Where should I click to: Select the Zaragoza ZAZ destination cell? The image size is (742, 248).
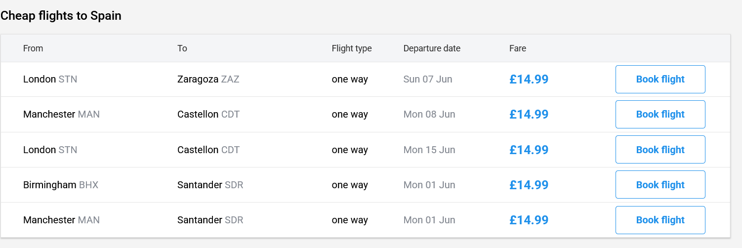[208, 79]
